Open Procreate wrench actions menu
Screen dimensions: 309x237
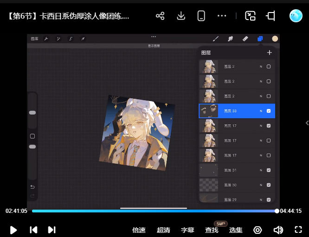point(46,39)
